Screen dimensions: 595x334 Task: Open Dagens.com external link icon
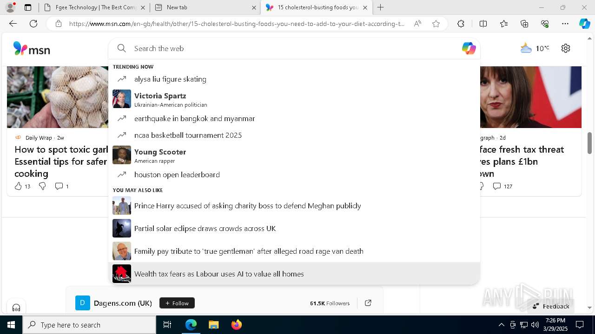(x=368, y=303)
